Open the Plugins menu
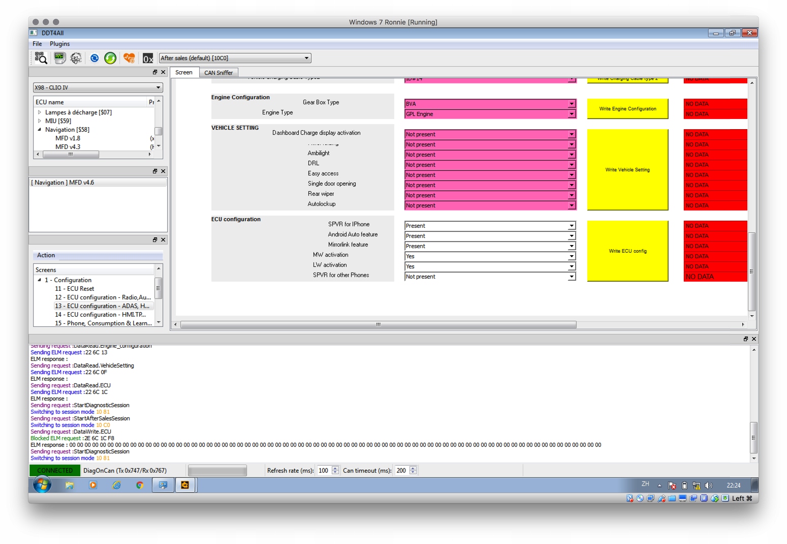The height and width of the screenshot is (544, 787). [59, 44]
